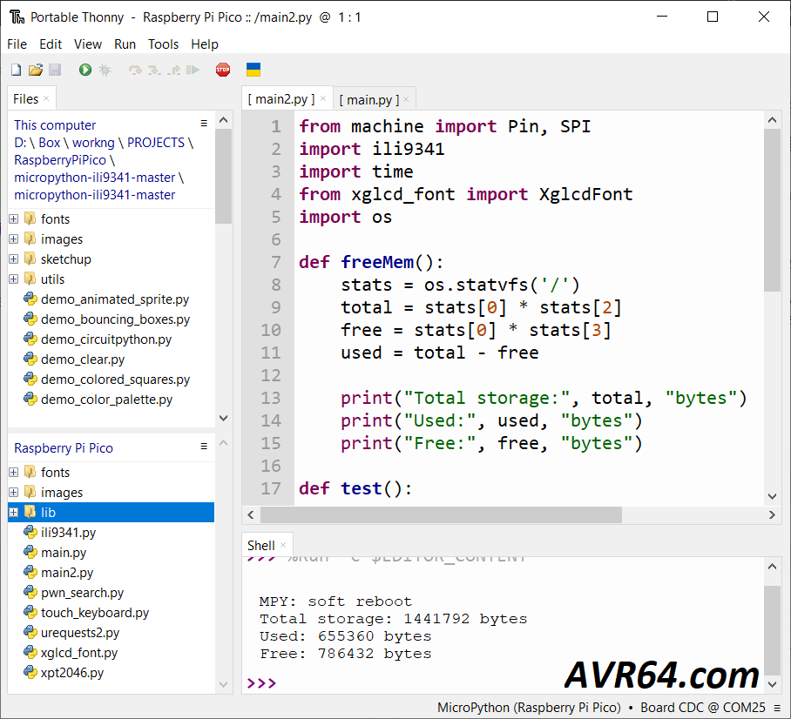Open the Tools menu
The width and height of the screenshot is (791, 719).
tap(163, 44)
